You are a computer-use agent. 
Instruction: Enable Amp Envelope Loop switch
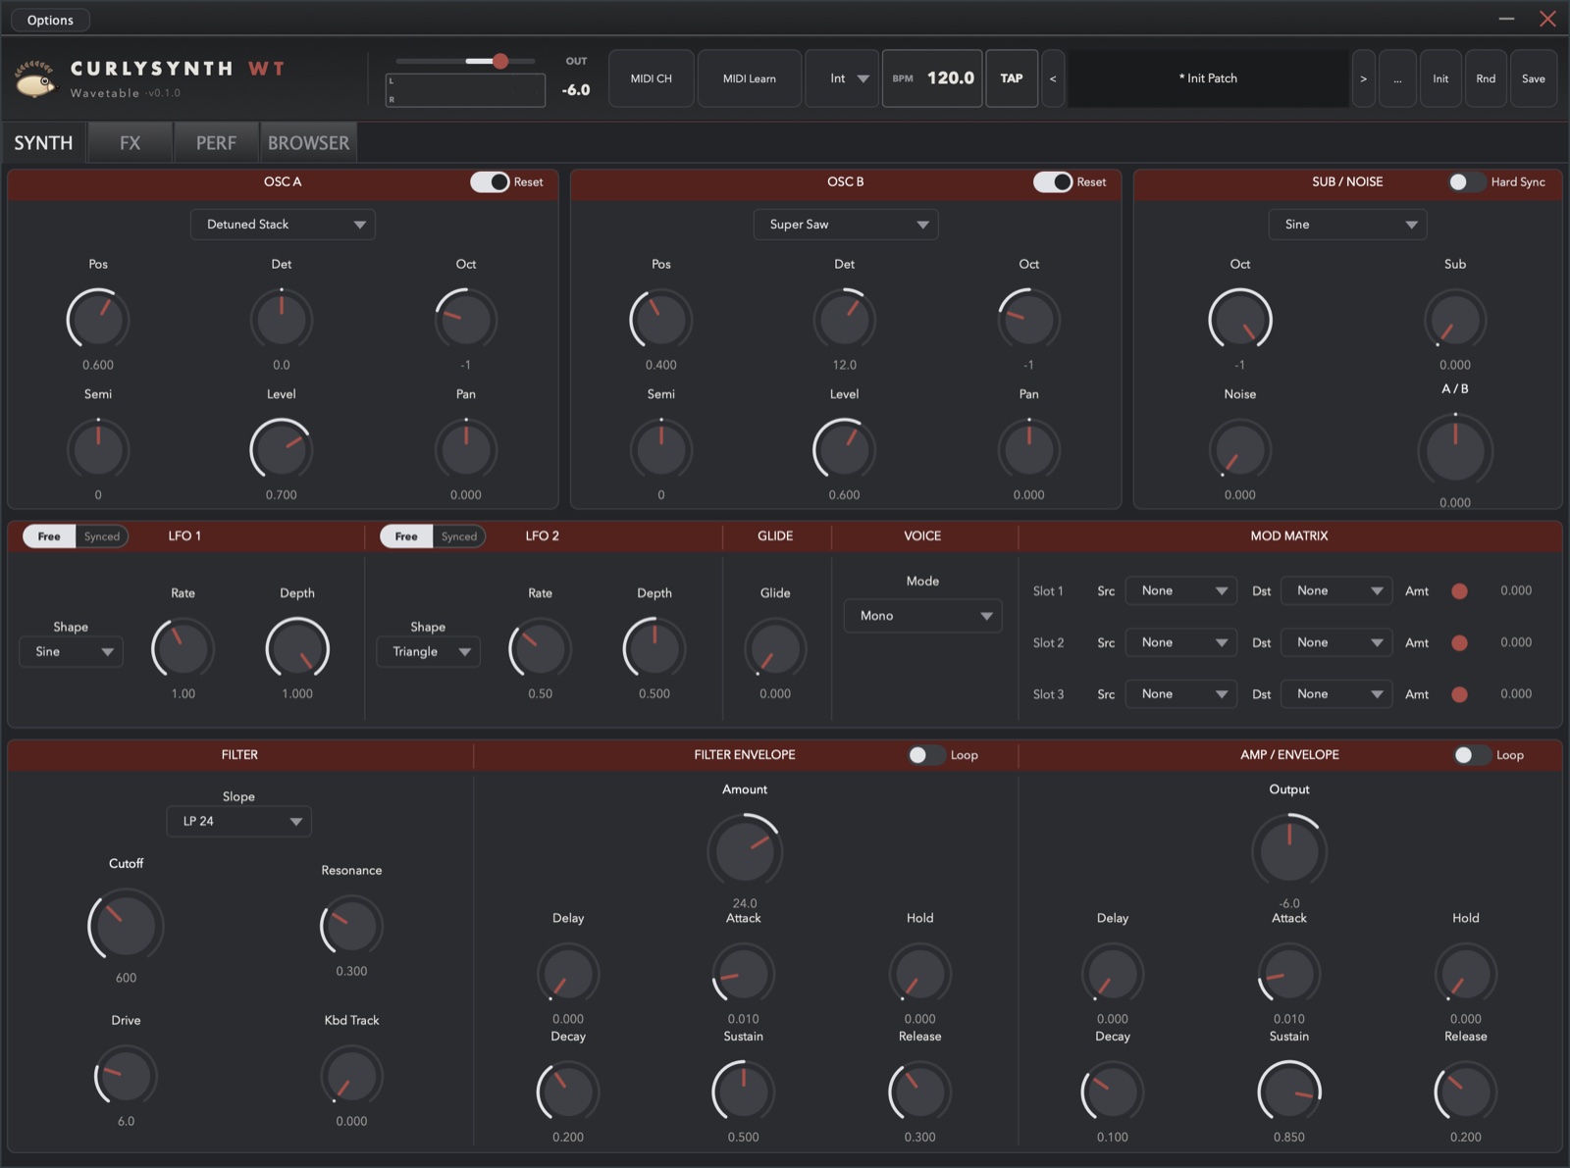(x=1472, y=755)
